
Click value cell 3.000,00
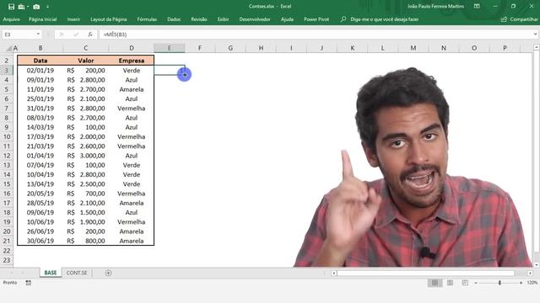(86, 156)
